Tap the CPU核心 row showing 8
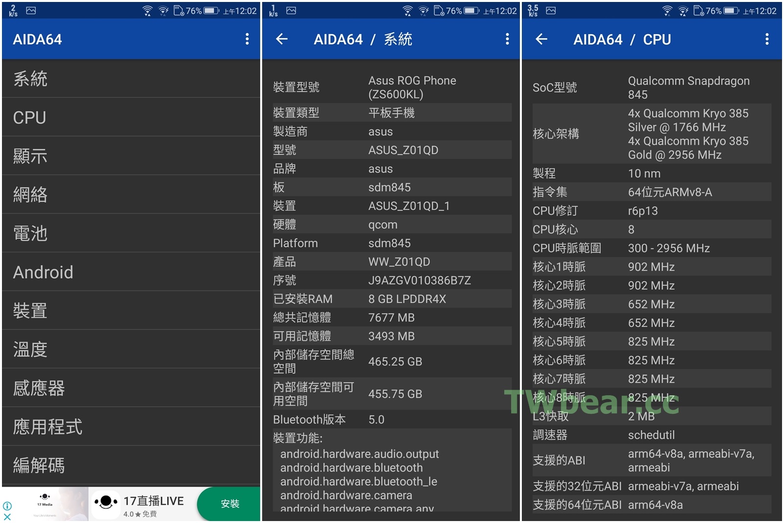The width and height of the screenshot is (784, 523). pyautogui.click(x=652, y=229)
